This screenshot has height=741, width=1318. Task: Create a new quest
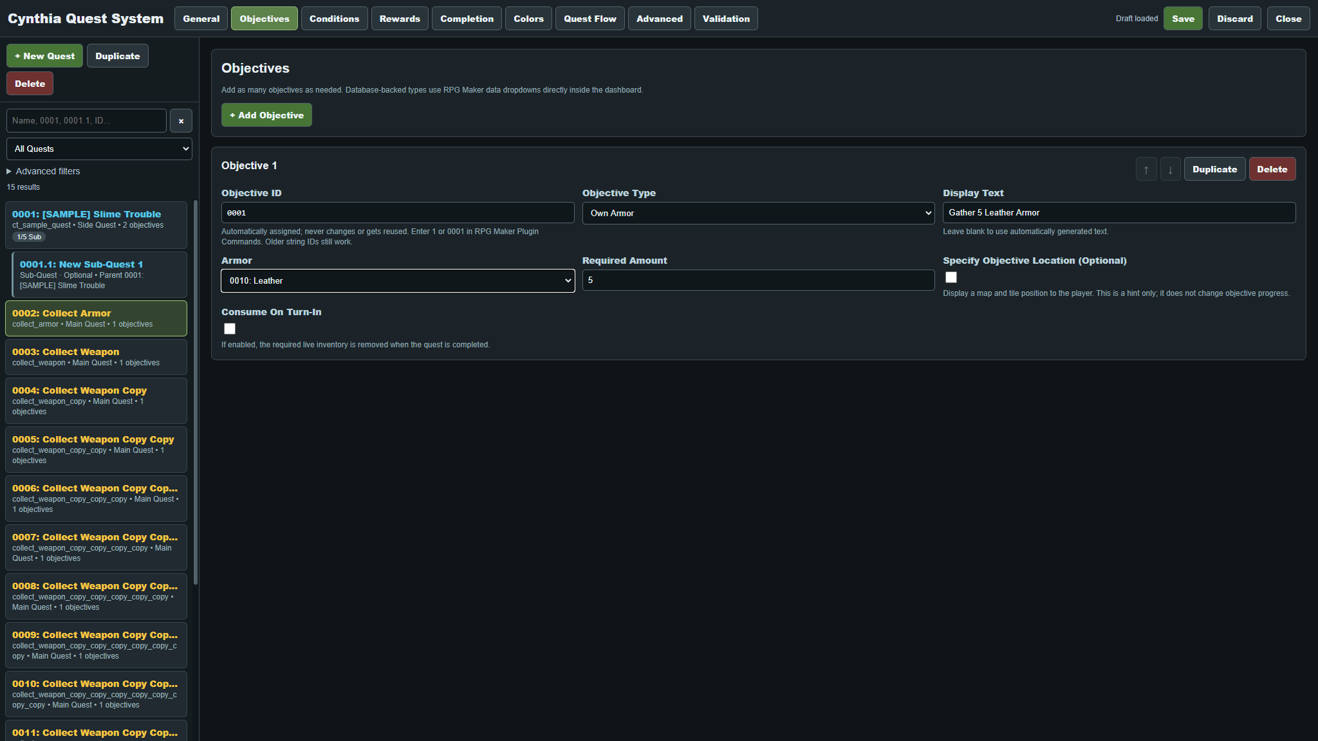click(44, 56)
